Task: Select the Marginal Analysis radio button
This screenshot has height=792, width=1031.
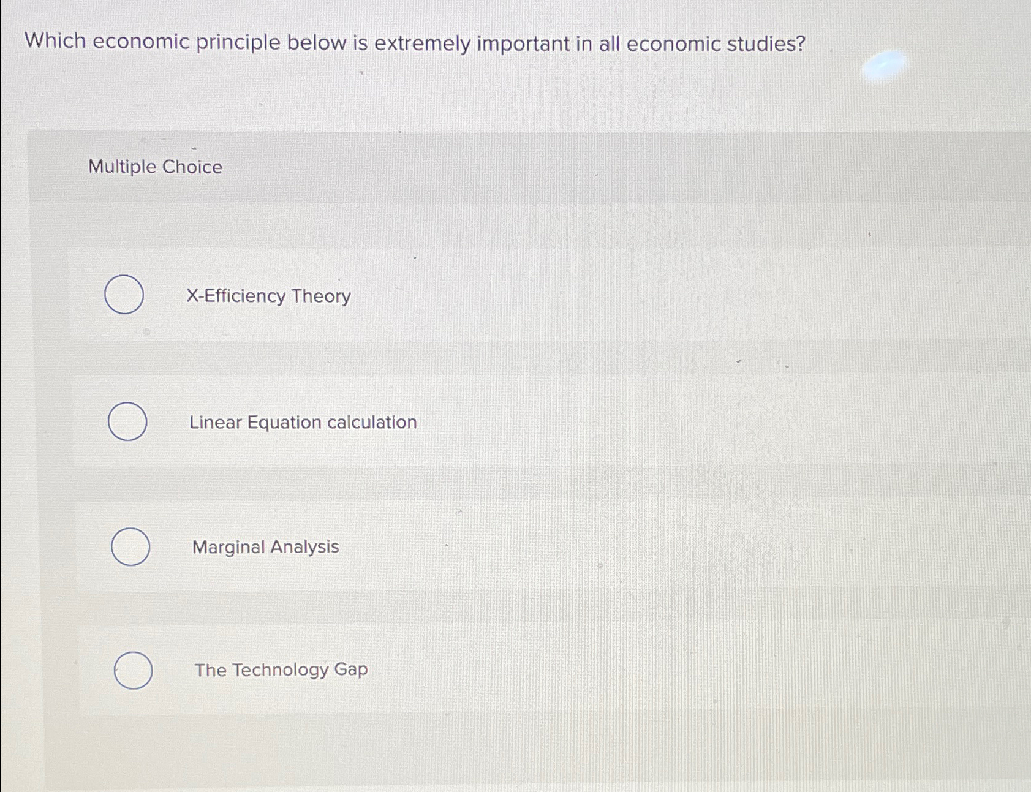Action: (130, 546)
